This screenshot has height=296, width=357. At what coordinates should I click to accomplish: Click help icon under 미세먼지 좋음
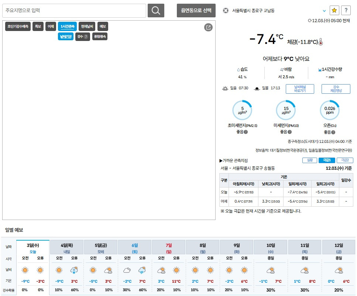(x=289, y=132)
